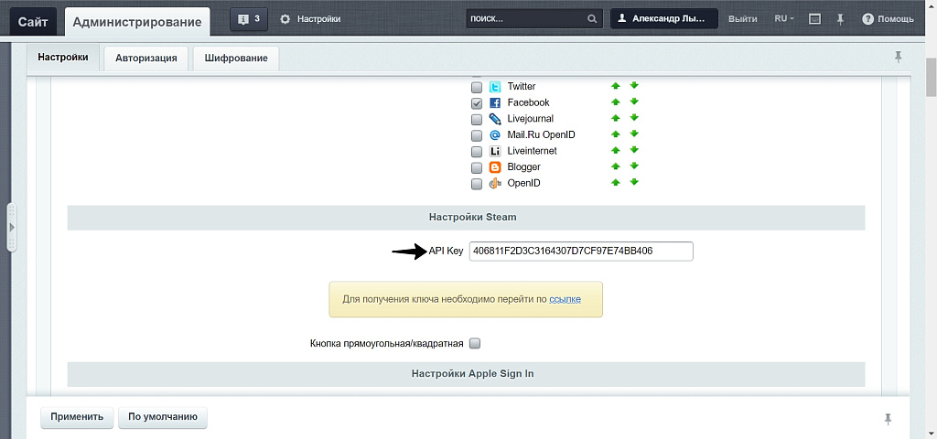Switch to the Авторизация tab
Image resolution: width=937 pixels, height=439 pixels.
(x=146, y=59)
